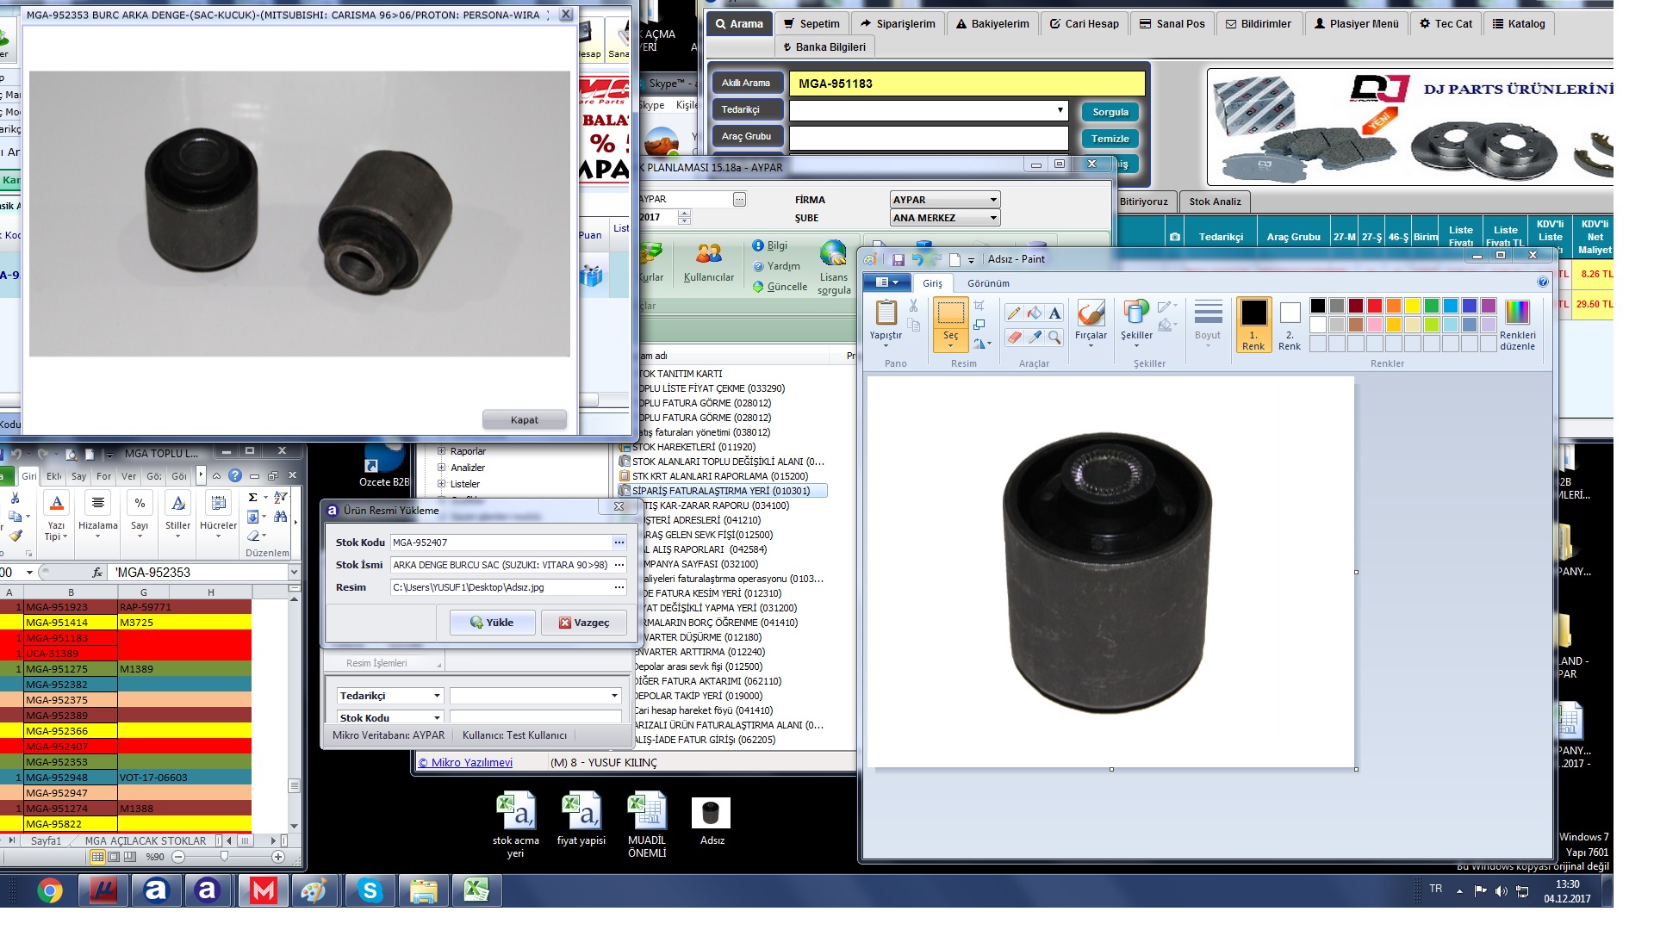Click the Format Painter brush in Excel

coord(16,536)
